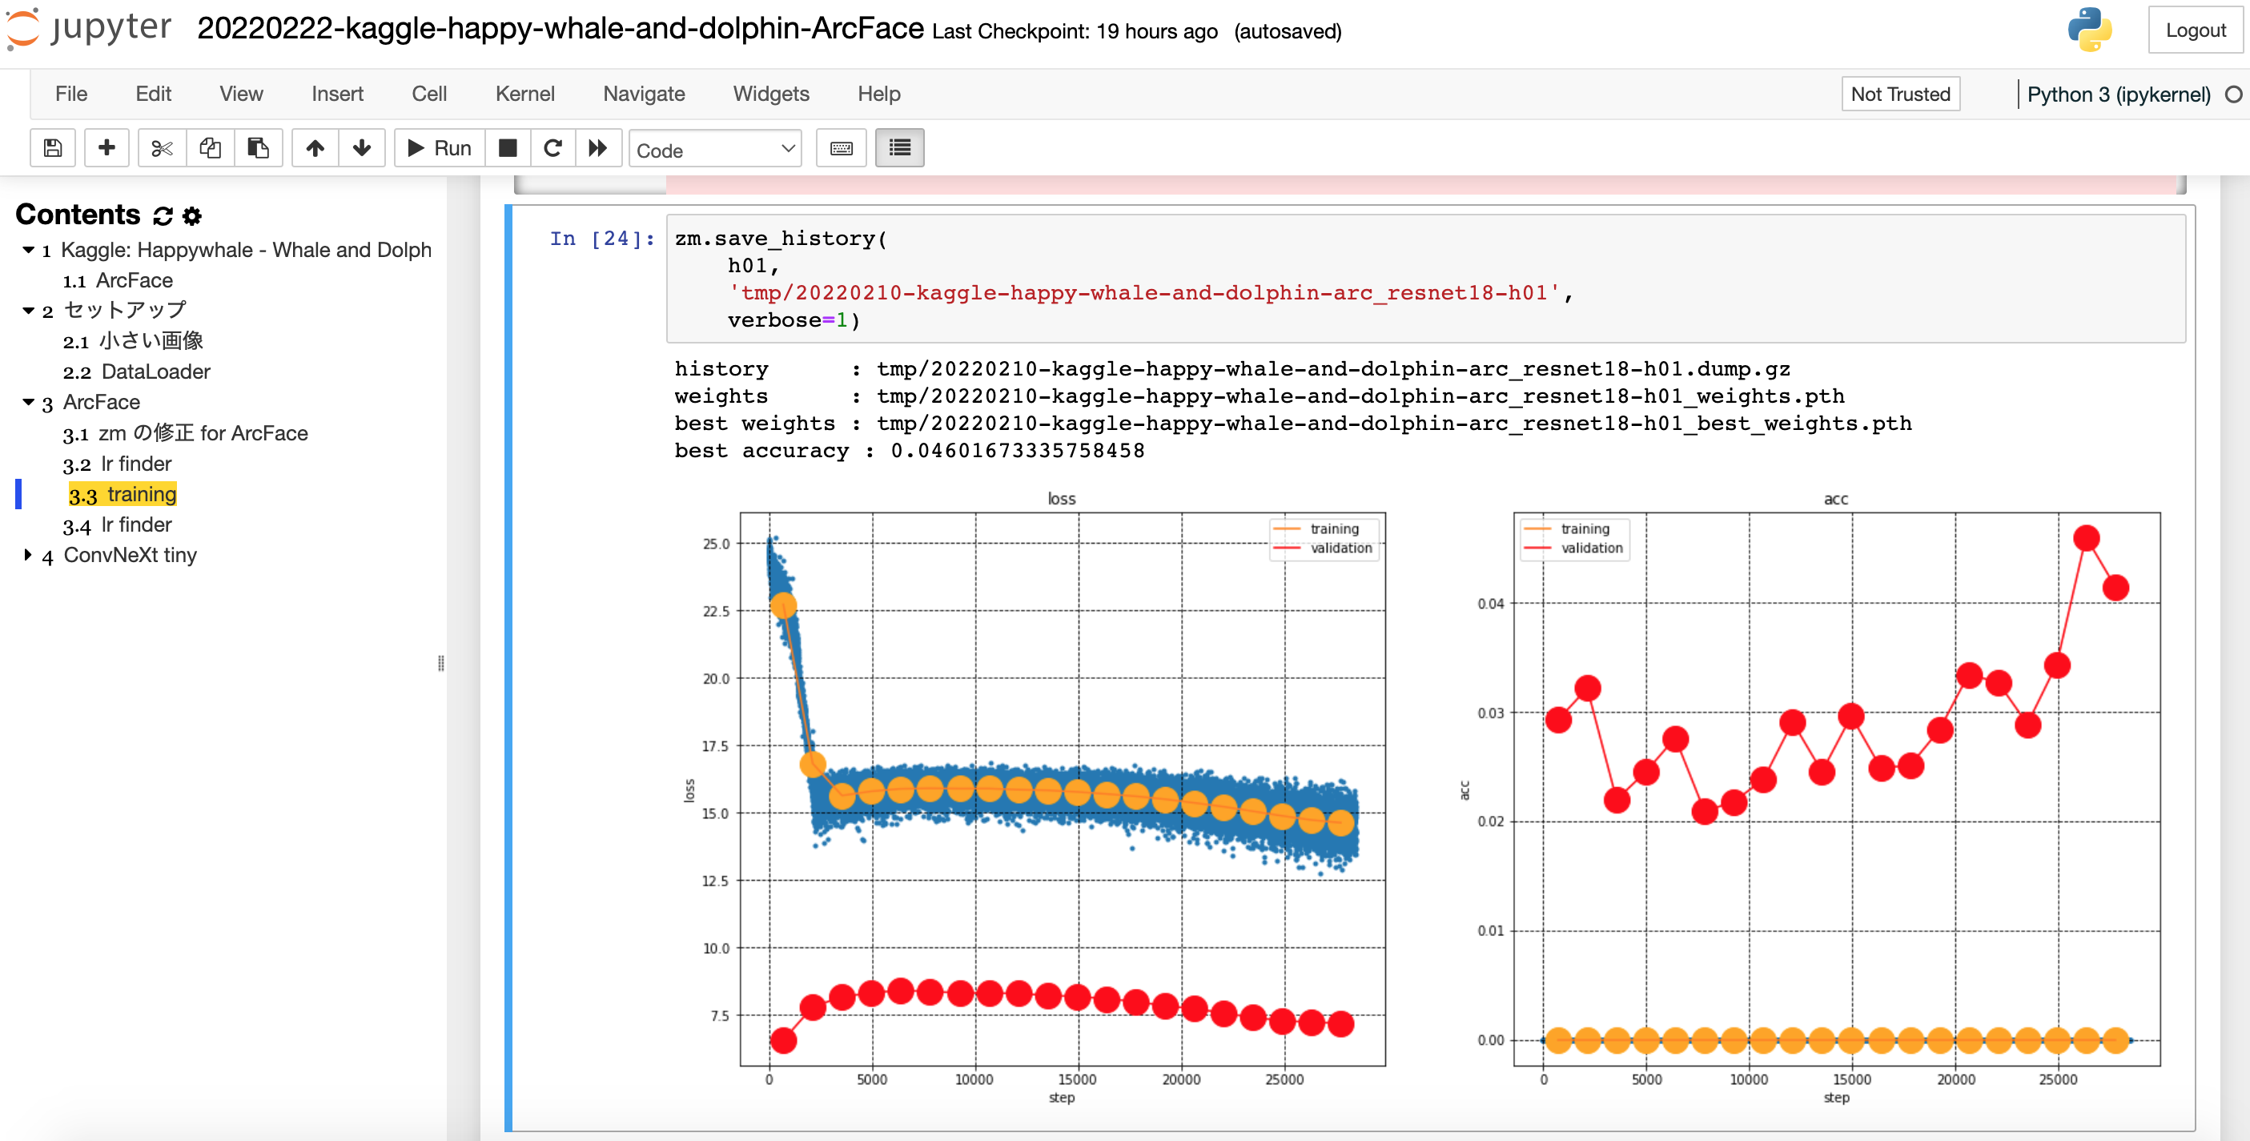Open the Contents settings gear
Image resolution: width=2250 pixels, height=1141 pixels.
pos(192,216)
